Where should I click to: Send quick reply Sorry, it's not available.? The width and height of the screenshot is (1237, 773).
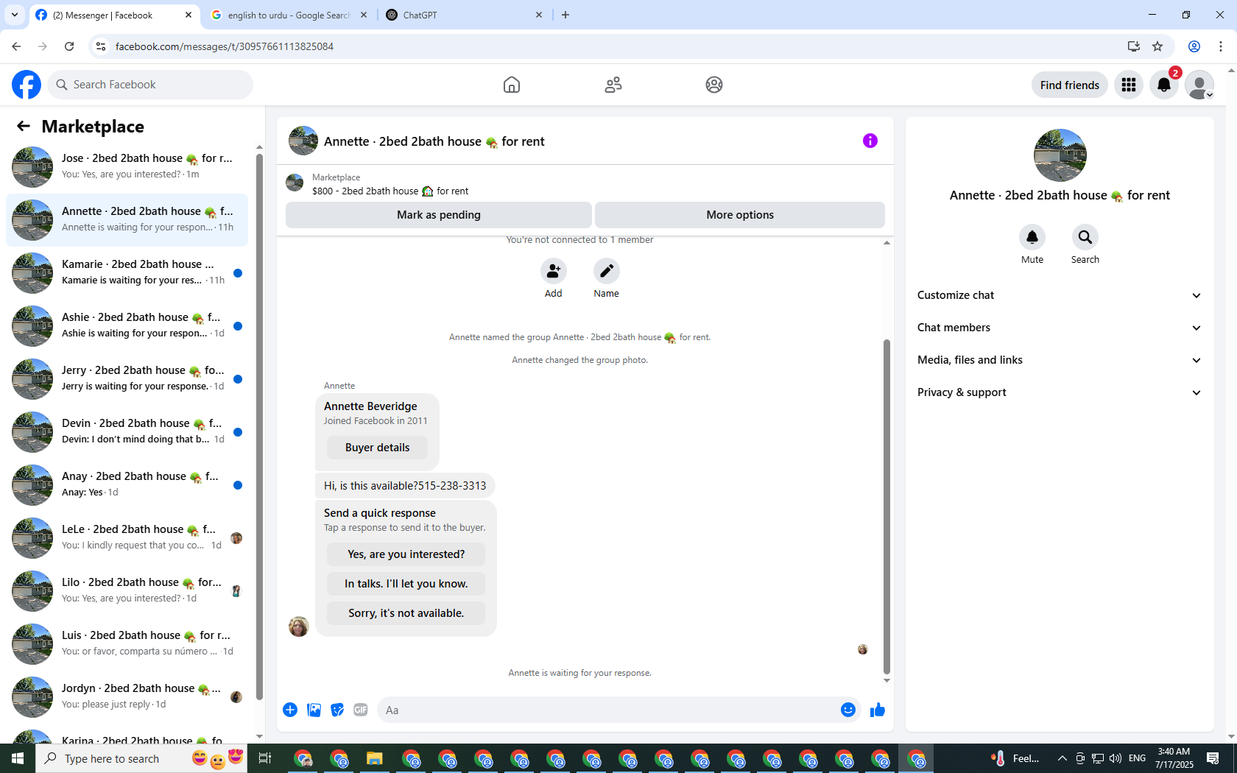coord(406,613)
